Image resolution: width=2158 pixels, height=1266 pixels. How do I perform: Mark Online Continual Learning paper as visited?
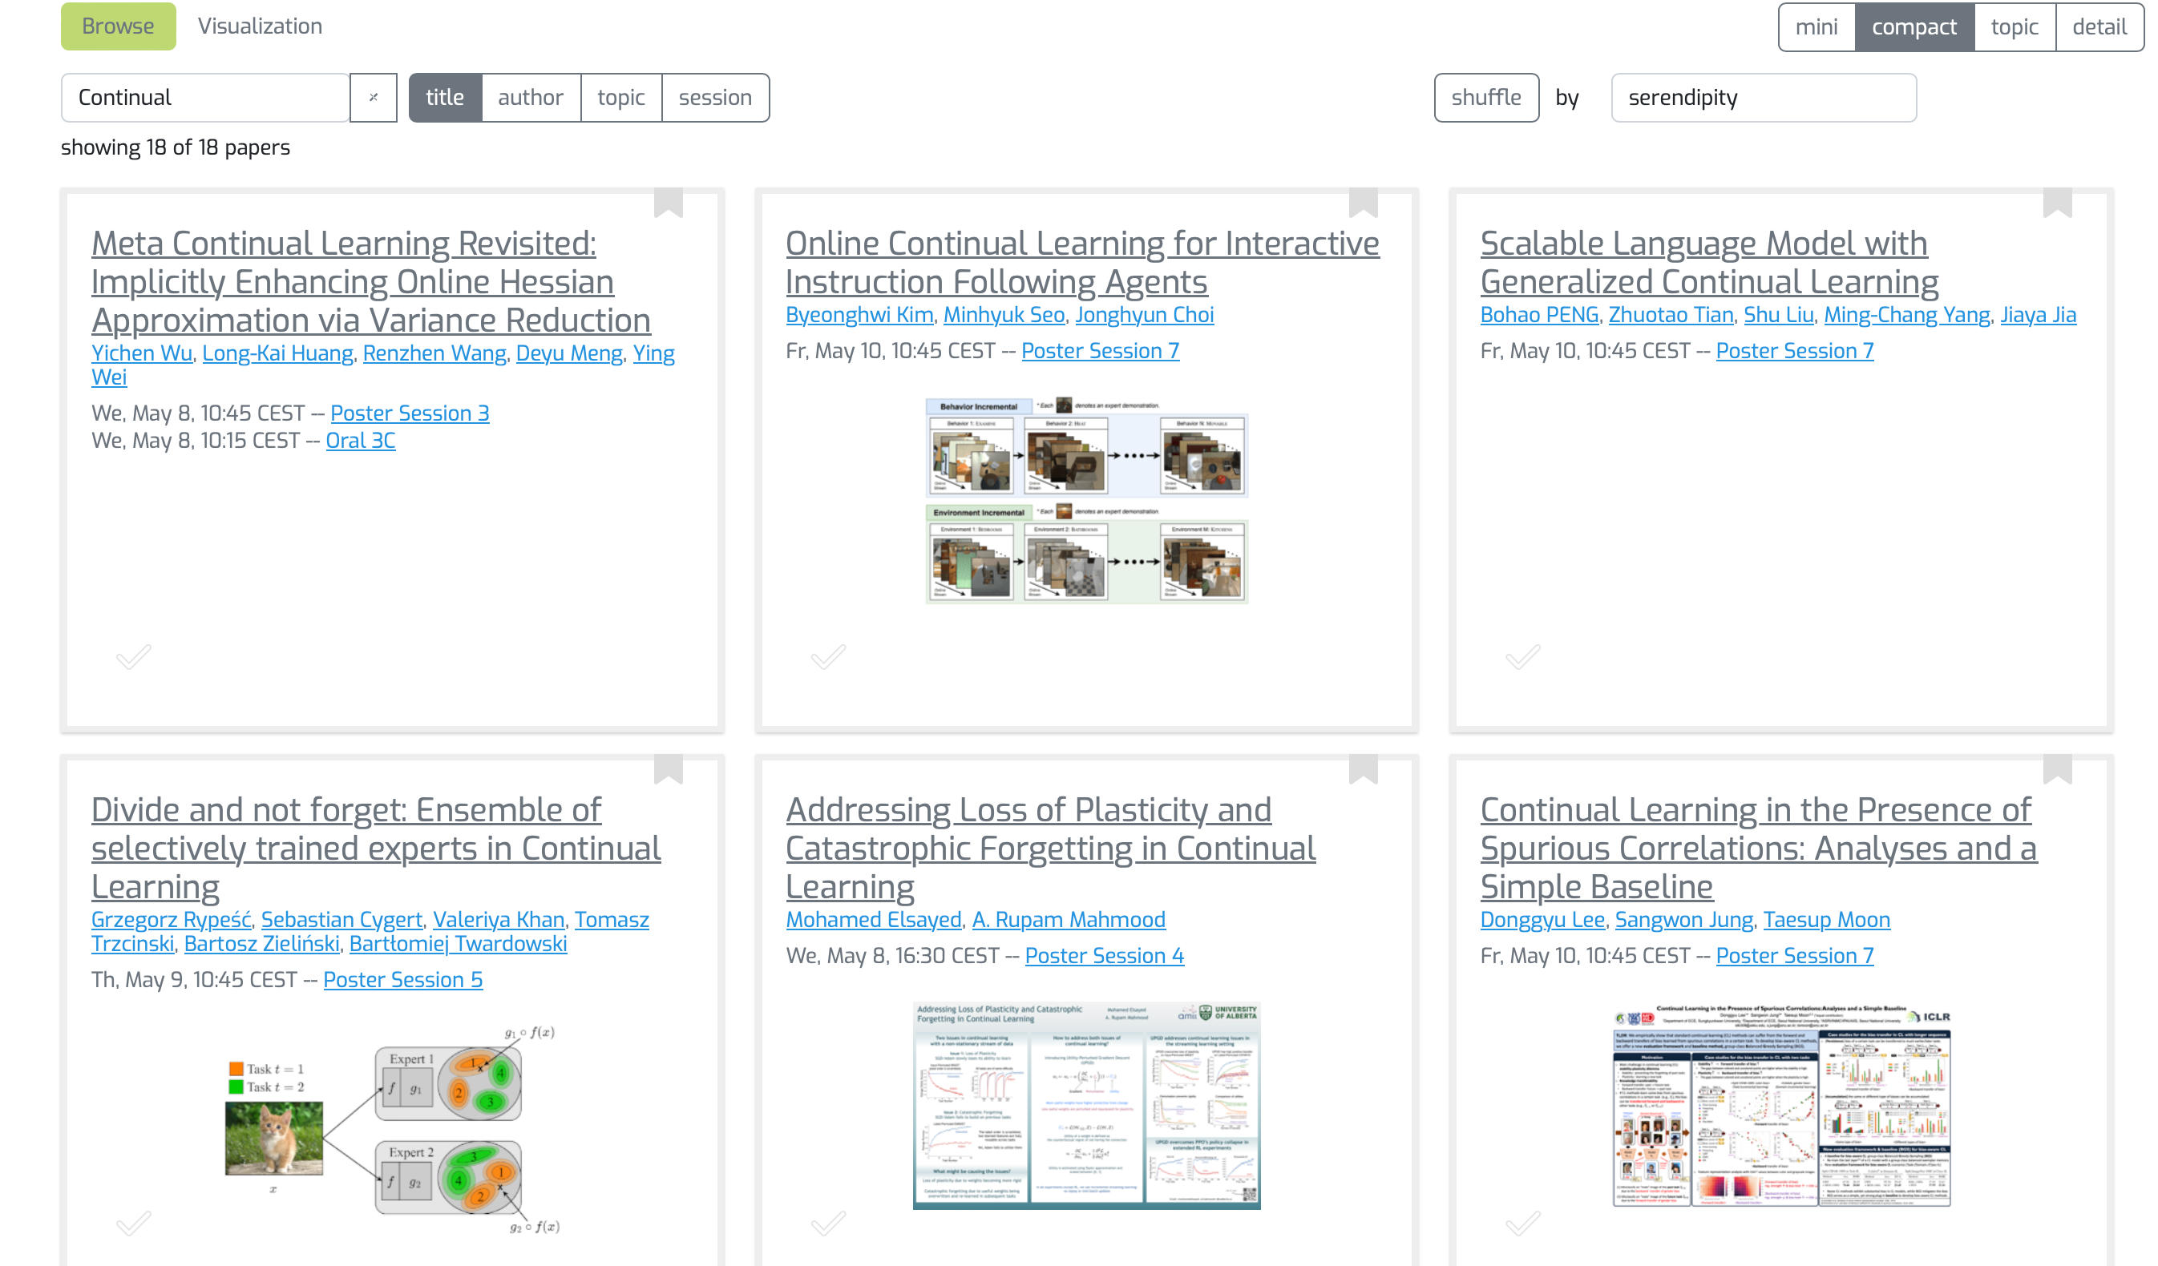point(828,656)
